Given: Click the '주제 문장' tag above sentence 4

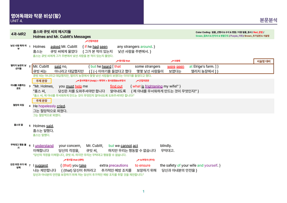Looking at the screenshot, I should 41,101.
